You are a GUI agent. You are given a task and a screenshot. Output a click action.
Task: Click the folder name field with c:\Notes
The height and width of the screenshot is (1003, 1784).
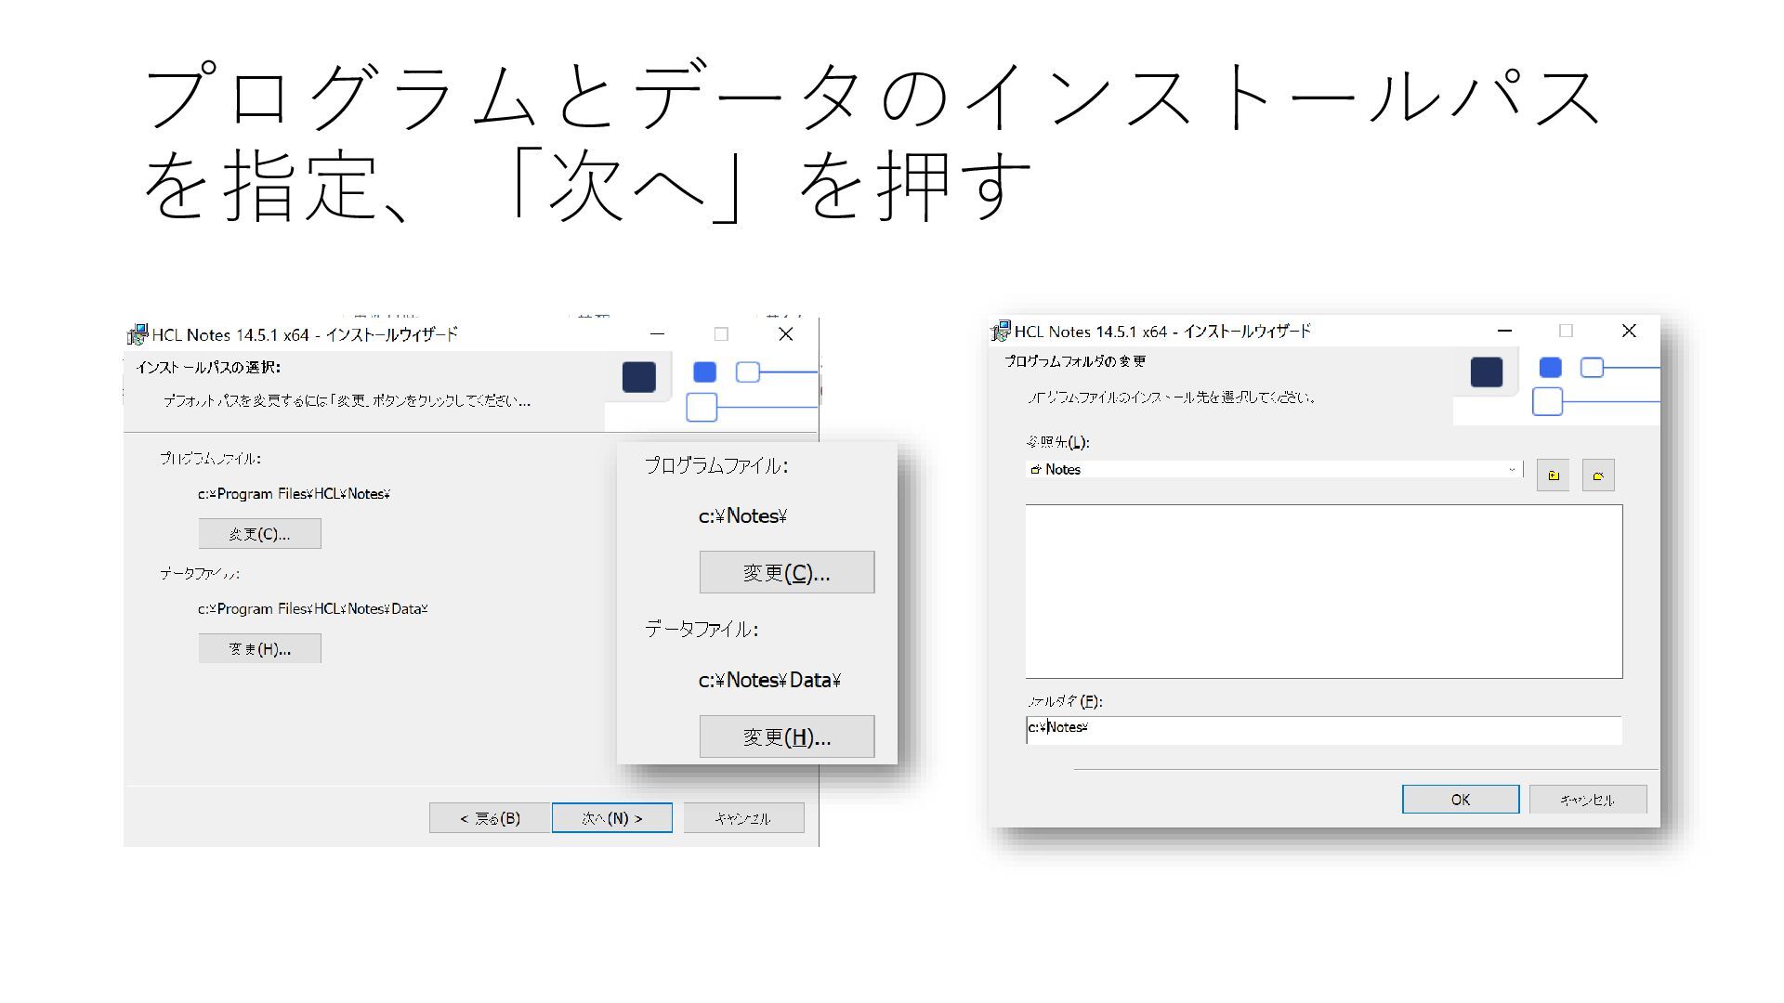click(x=1323, y=729)
